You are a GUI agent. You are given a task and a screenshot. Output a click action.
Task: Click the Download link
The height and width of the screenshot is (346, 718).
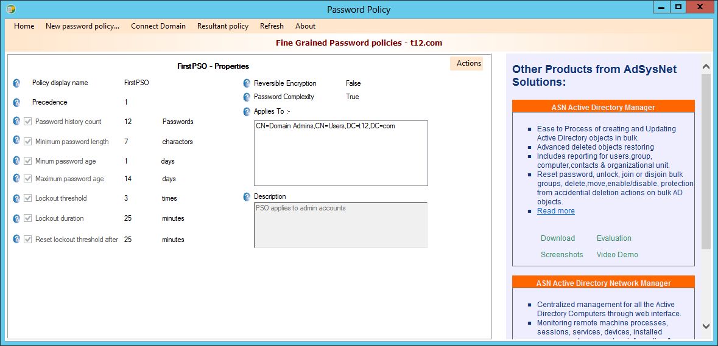click(557, 238)
